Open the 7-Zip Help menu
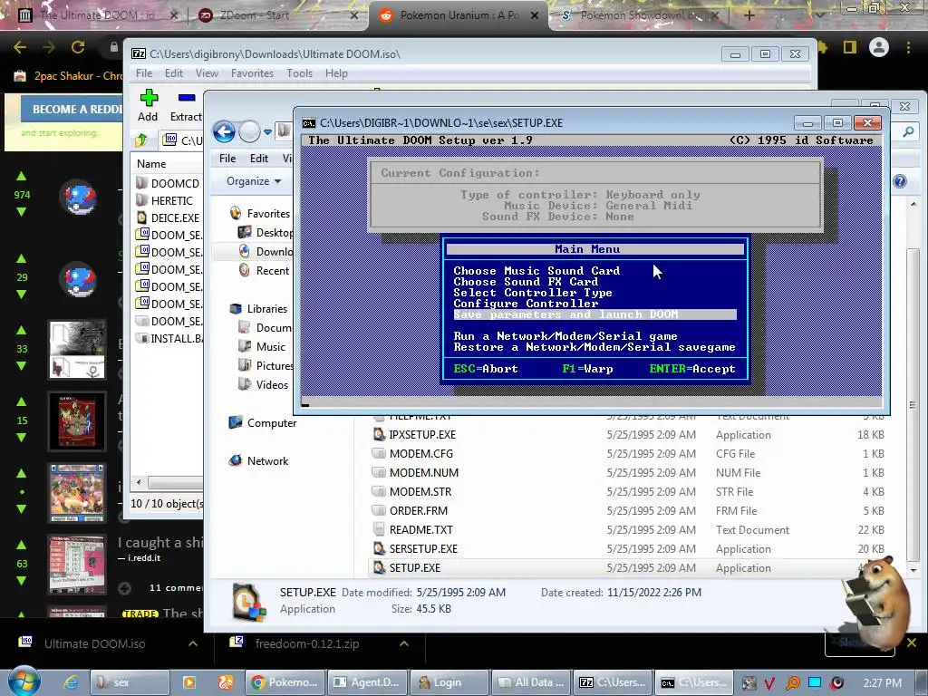This screenshot has height=696, width=928. click(x=336, y=73)
